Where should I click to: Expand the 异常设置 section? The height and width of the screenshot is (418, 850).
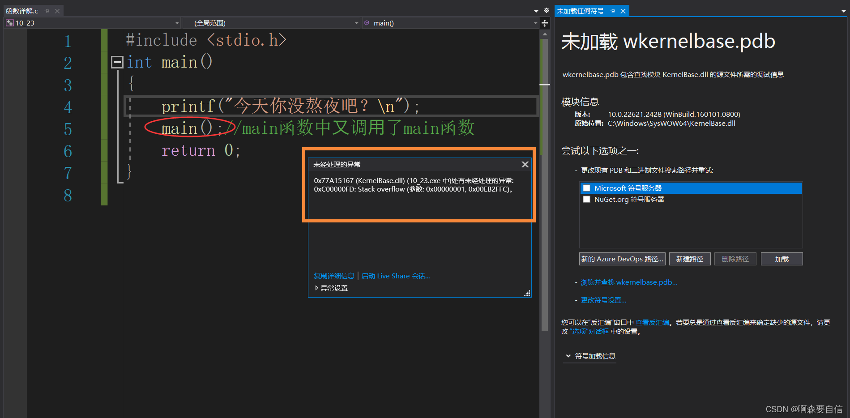331,288
